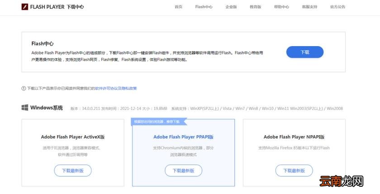Click the Flash中心 section heading
This screenshot has height=194, width=380.
pos(43,43)
